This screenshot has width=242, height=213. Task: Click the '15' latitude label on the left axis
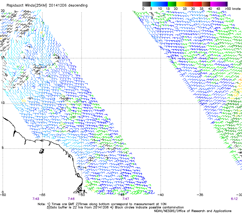coord(3,57)
